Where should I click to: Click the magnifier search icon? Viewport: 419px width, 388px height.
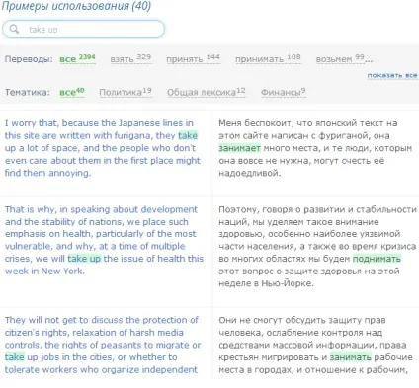14,29
